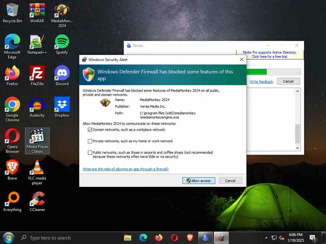326x244 pixels.
Task: Open the notification center icon
Action: 313,238
